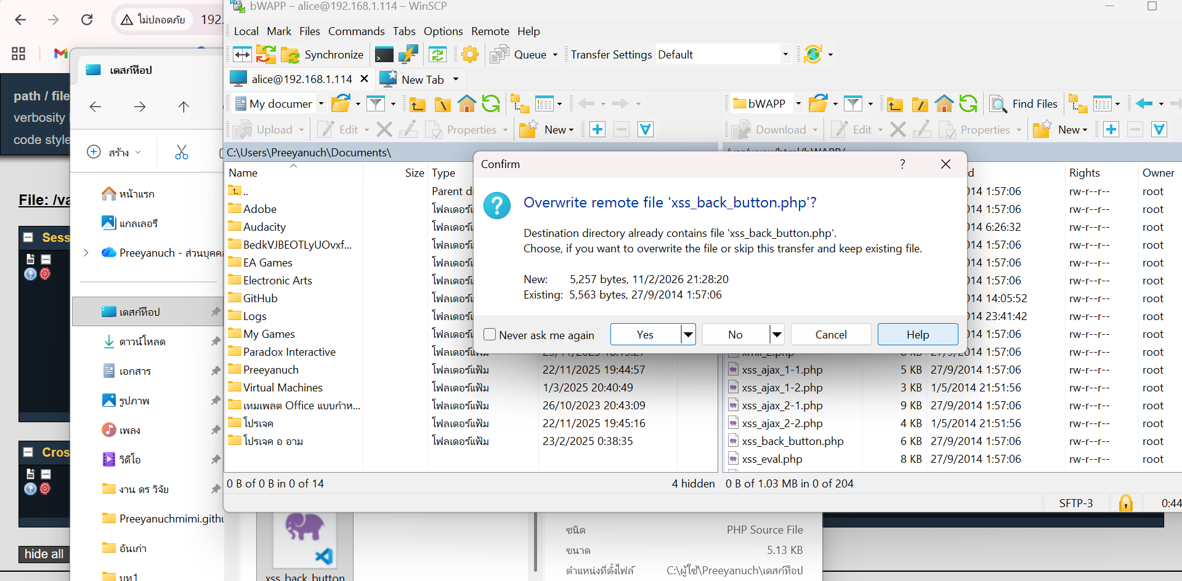Expand the Yes button dropdown arrow

(688, 334)
